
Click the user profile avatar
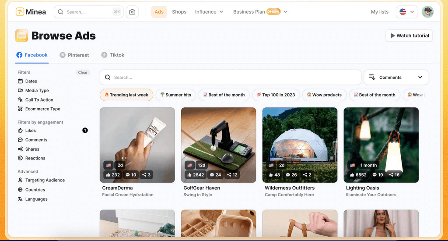(x=428, y=12)
